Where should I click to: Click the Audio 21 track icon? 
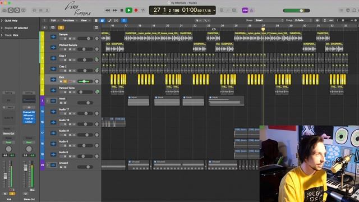[x=53, y=133]
